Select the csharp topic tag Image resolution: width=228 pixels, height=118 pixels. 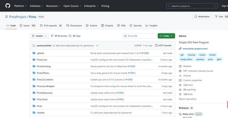[x=202, y=55]
